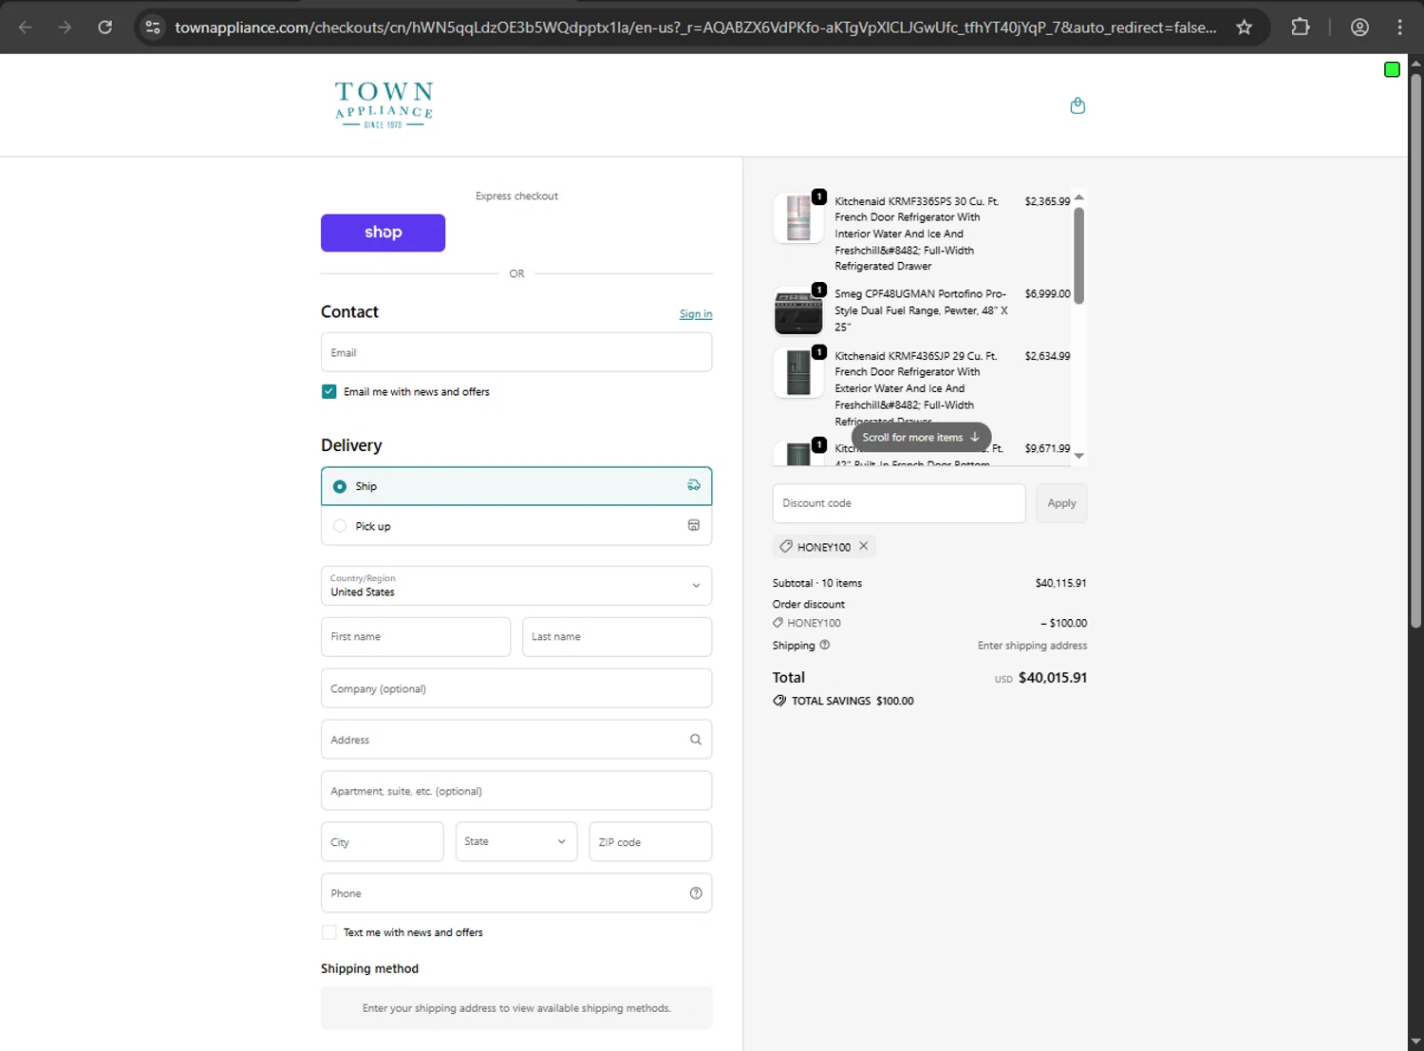Open the browser profile icon
Screen dimensions: 1424x1051
tap(1359, 28)
